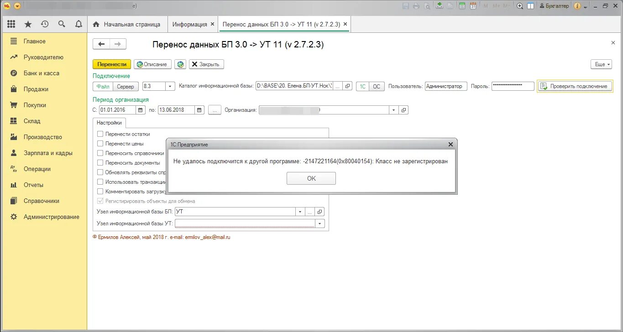Open the notifications bell icon

(x=79, y=24)
